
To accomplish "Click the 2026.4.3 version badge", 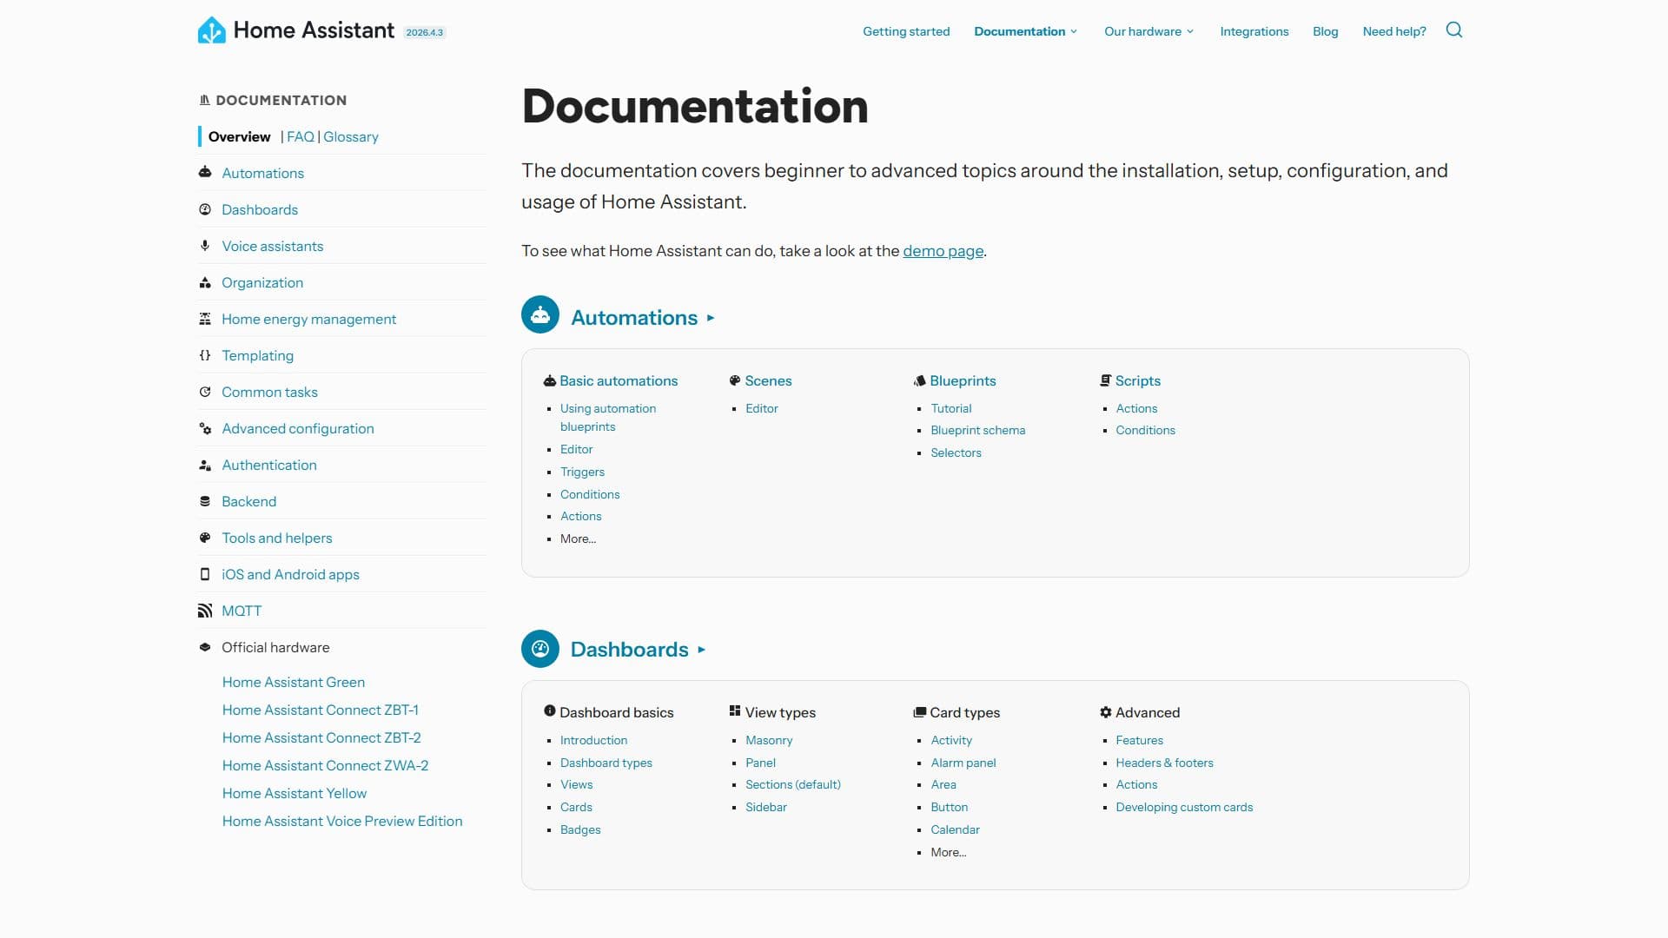I will 425,32.
